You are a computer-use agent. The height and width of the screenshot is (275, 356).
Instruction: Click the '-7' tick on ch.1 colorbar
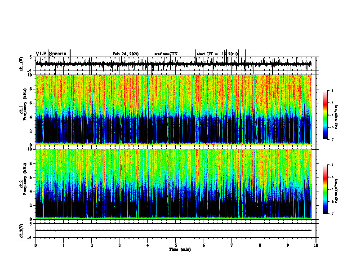pos(332,139)
